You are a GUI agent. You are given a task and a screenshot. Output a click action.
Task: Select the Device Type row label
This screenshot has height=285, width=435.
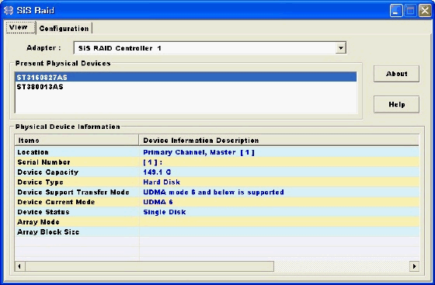pyautogui.click(x=40, y=182)
